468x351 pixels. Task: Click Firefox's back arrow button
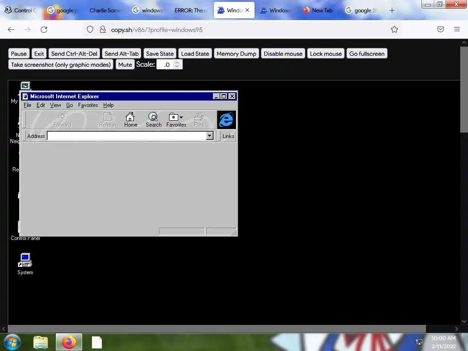(11, 30)
